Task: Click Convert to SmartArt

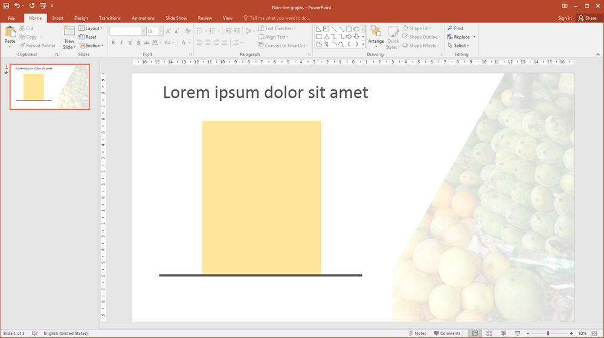Action: pyautogui.click(x=283, y=45)
